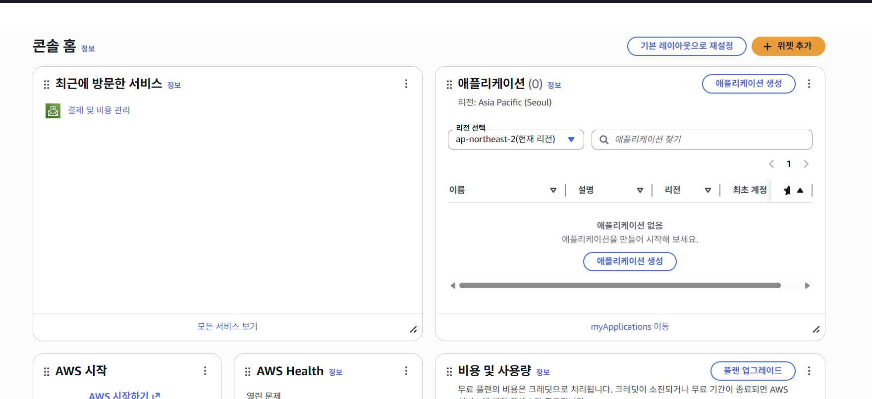This screenshot has width=872, height=399.
Task: Click 정보 next to AWS Health
Action: click(335, 372)
